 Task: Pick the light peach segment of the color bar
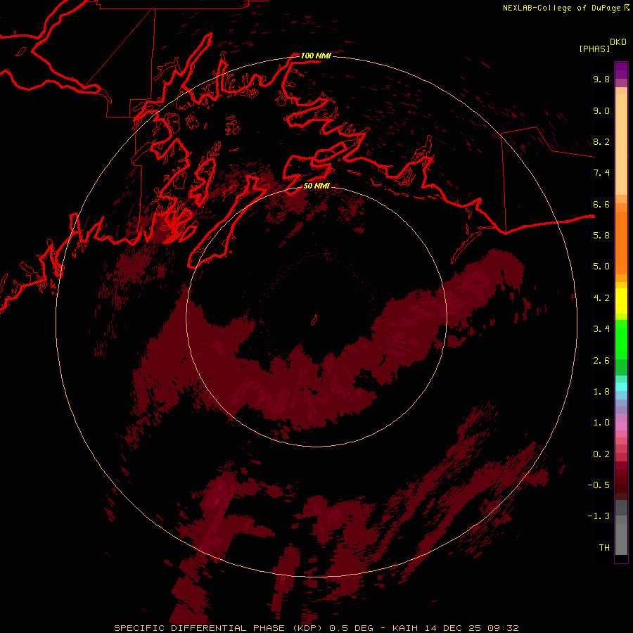[x=621, y=144]
